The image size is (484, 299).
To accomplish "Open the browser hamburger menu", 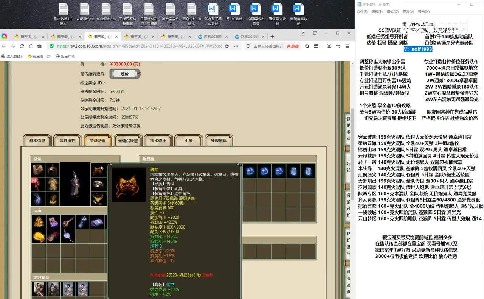I will [347, 46].
